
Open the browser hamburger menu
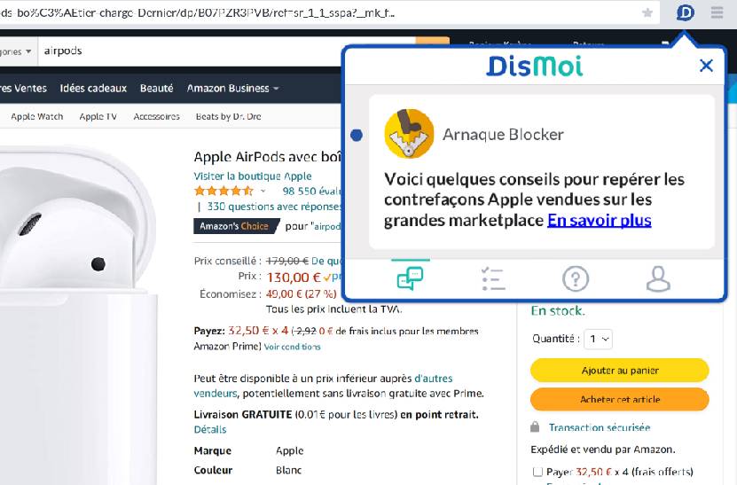click(717, 12)
